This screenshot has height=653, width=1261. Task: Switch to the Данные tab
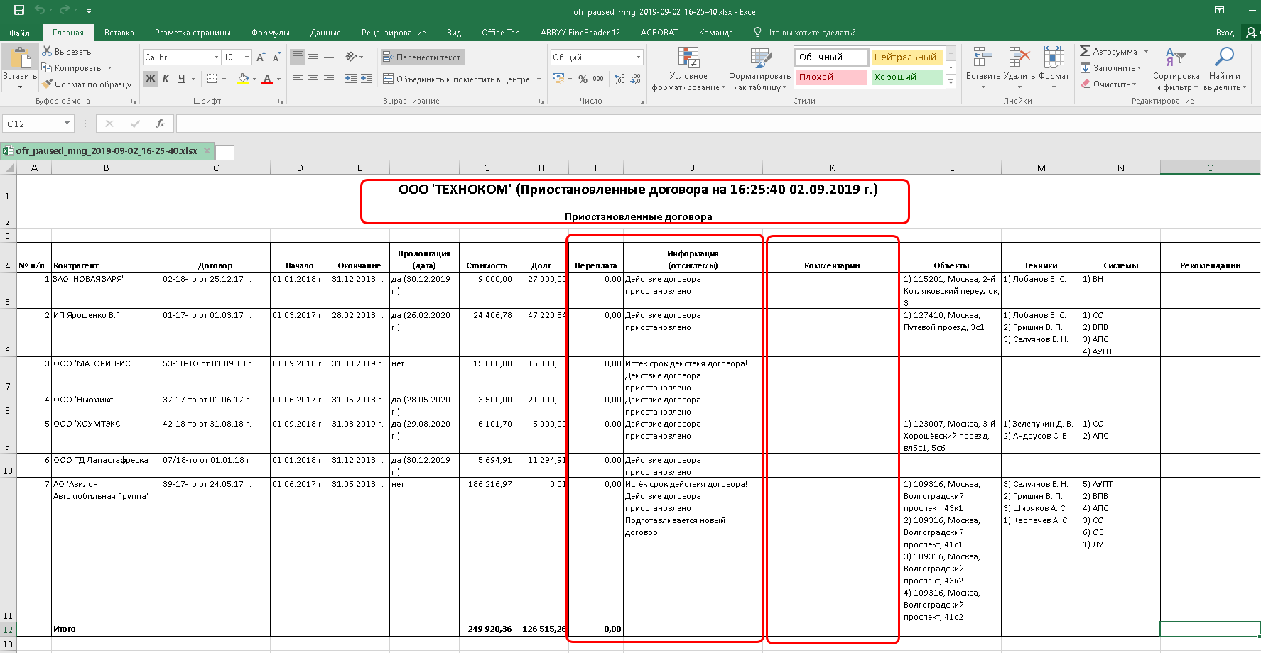(325, 33)
